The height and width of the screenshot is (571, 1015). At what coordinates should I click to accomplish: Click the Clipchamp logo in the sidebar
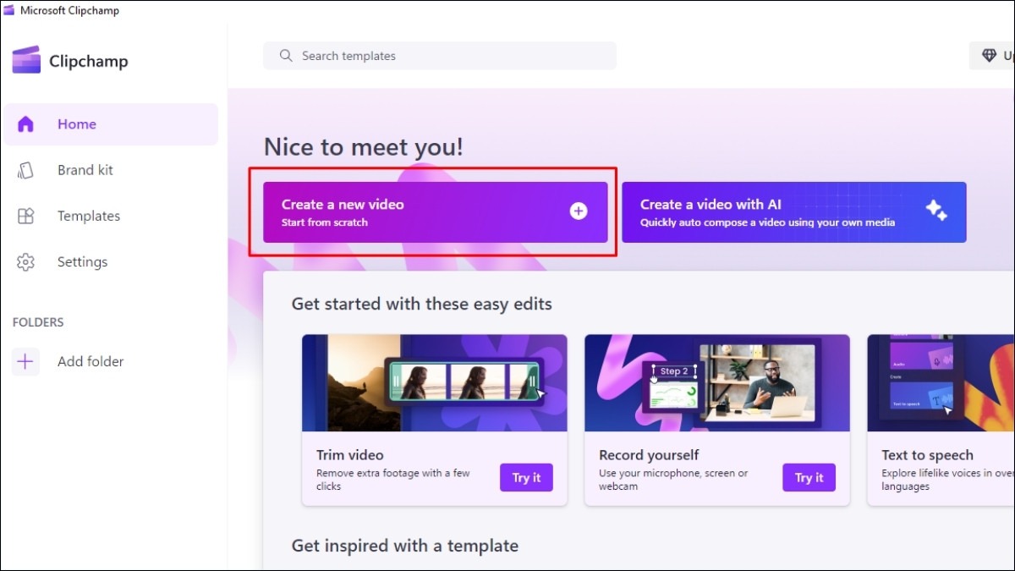[26, 61]
